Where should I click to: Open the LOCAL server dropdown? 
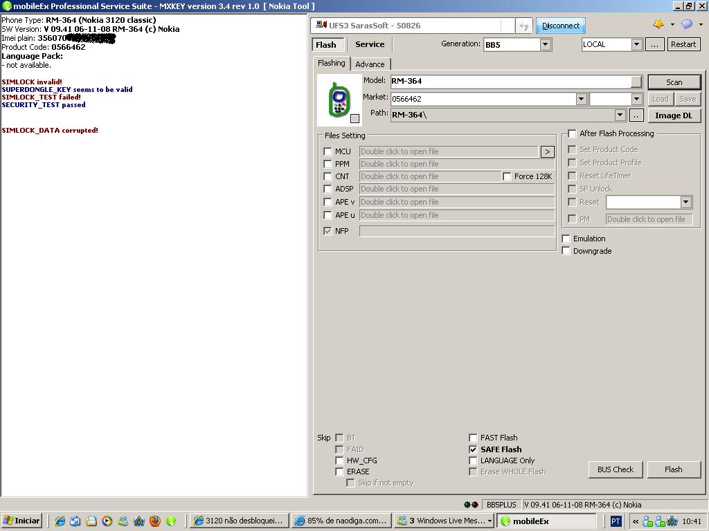coord(636,44)
